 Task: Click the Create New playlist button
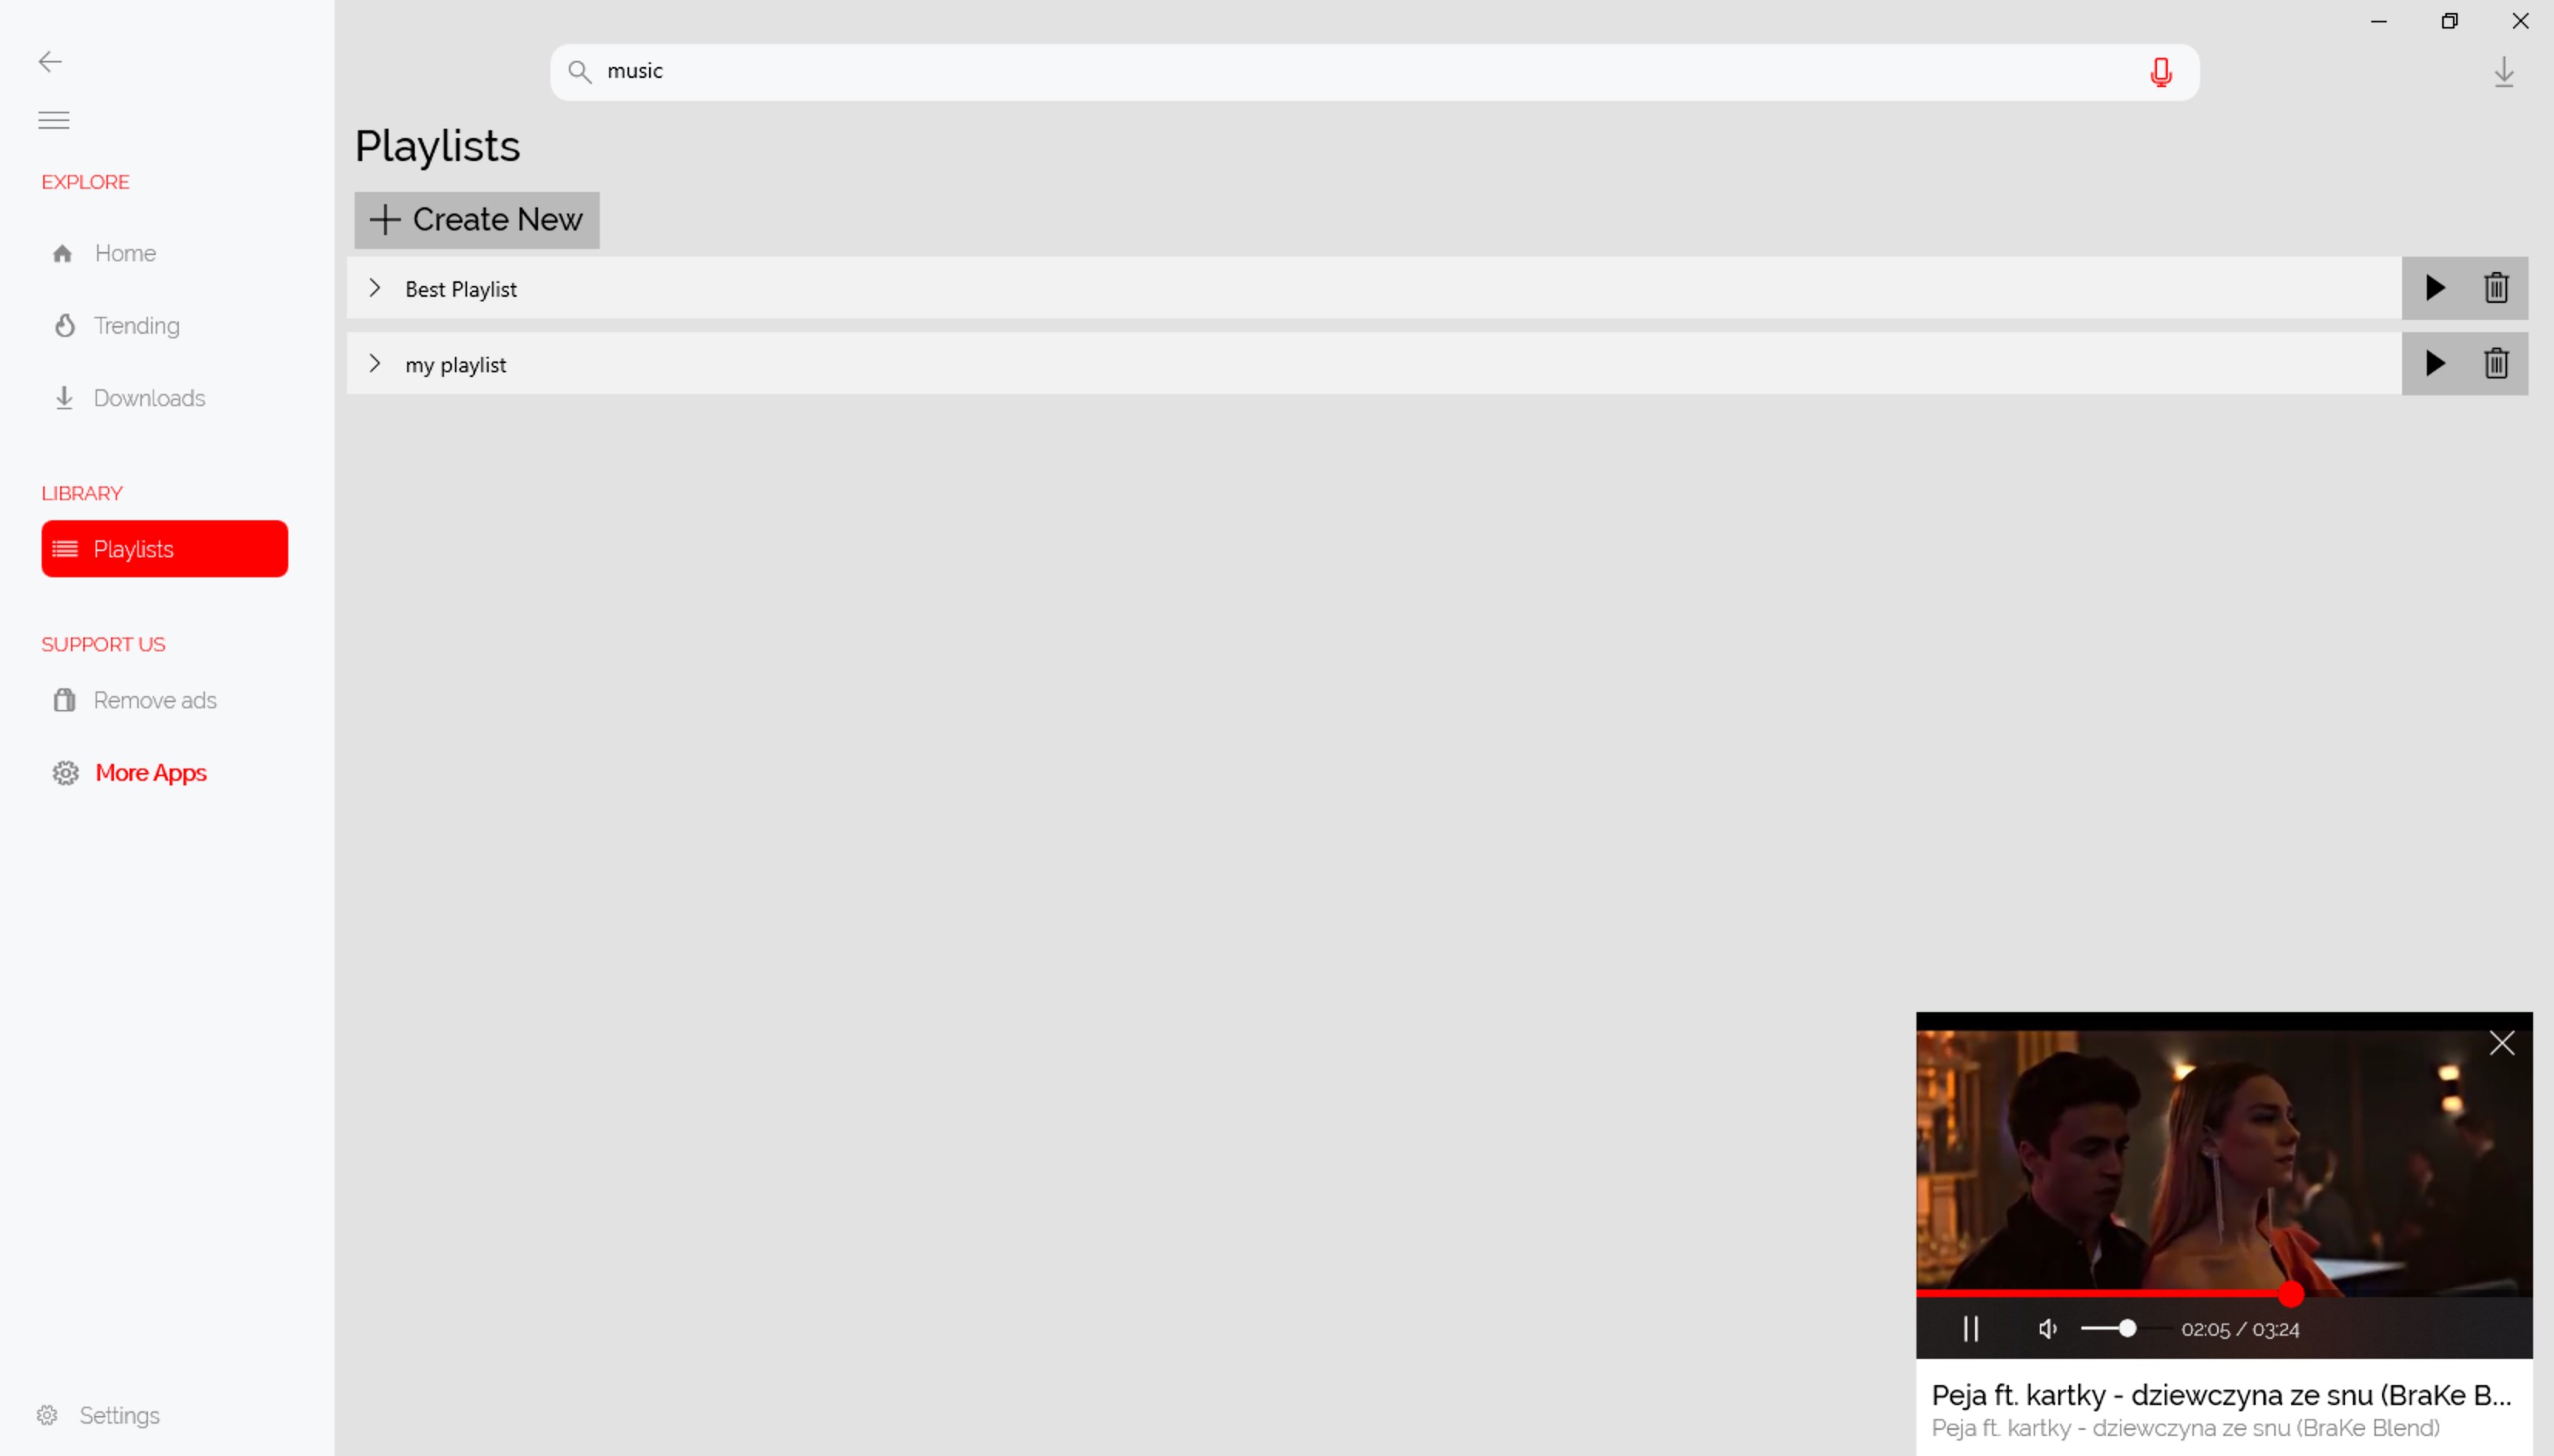tap(476, 219)
